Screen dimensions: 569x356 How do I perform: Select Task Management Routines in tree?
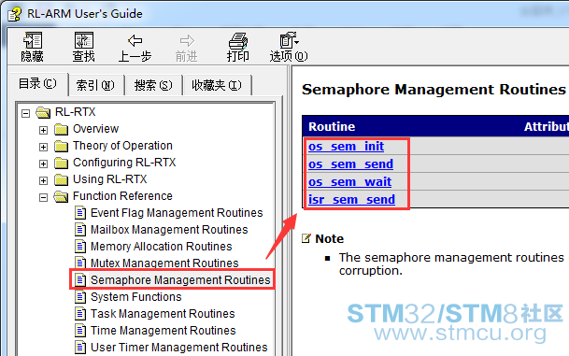pyautogui.click(x=163, y=314)
